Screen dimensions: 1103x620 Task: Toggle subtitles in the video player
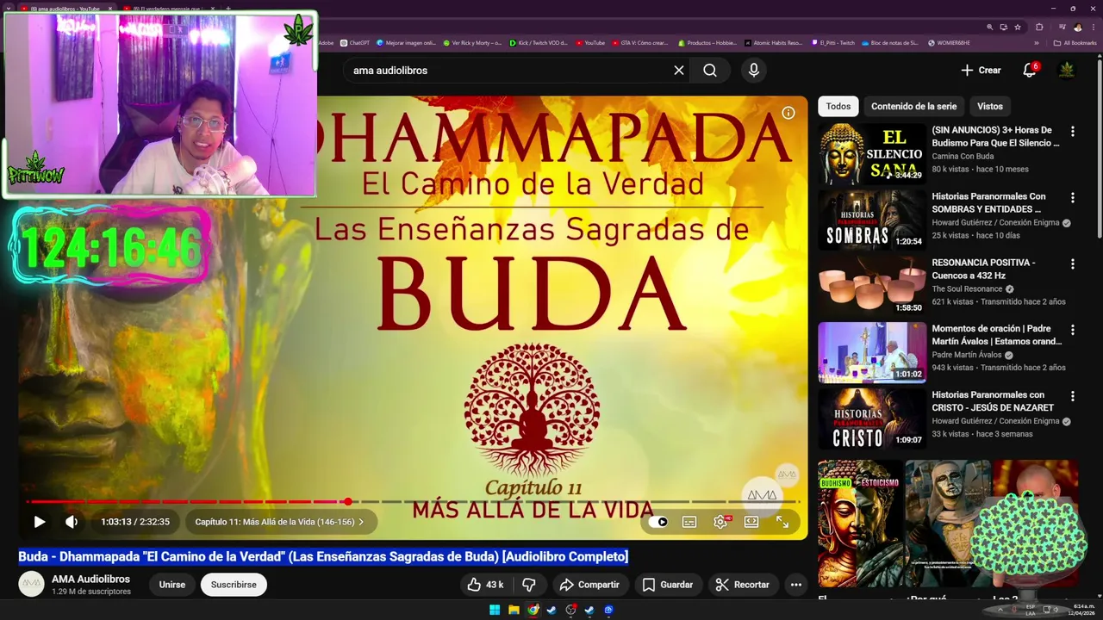coord(689,522)
